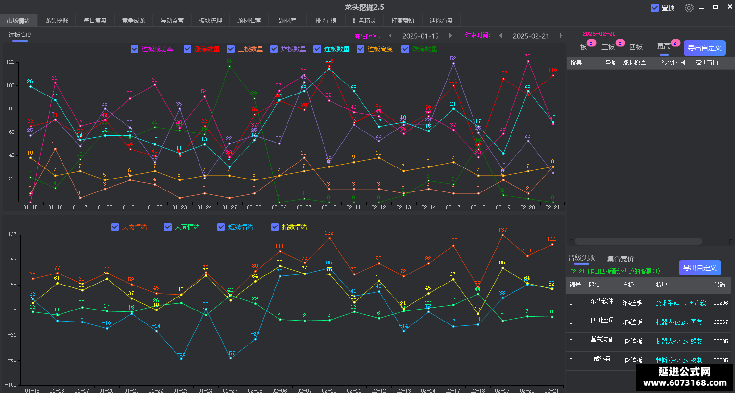Image resolution: width=735 pixels, height=393 pixels.
Task: Click next arrow beside end date 2025-02-21
Action: pos(561,36)
